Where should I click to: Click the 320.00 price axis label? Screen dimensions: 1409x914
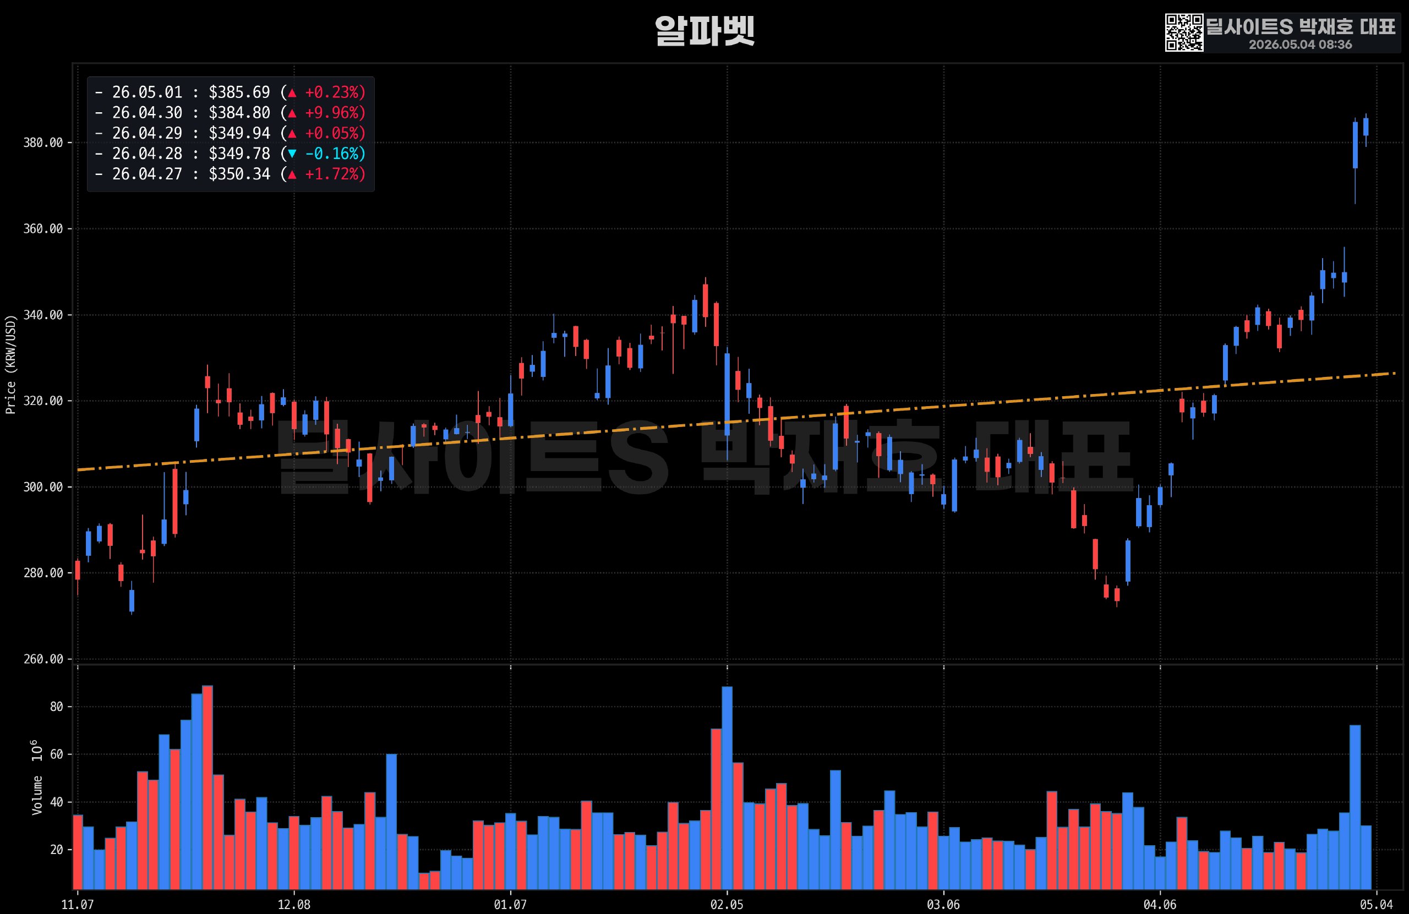[x=42, y=401]
